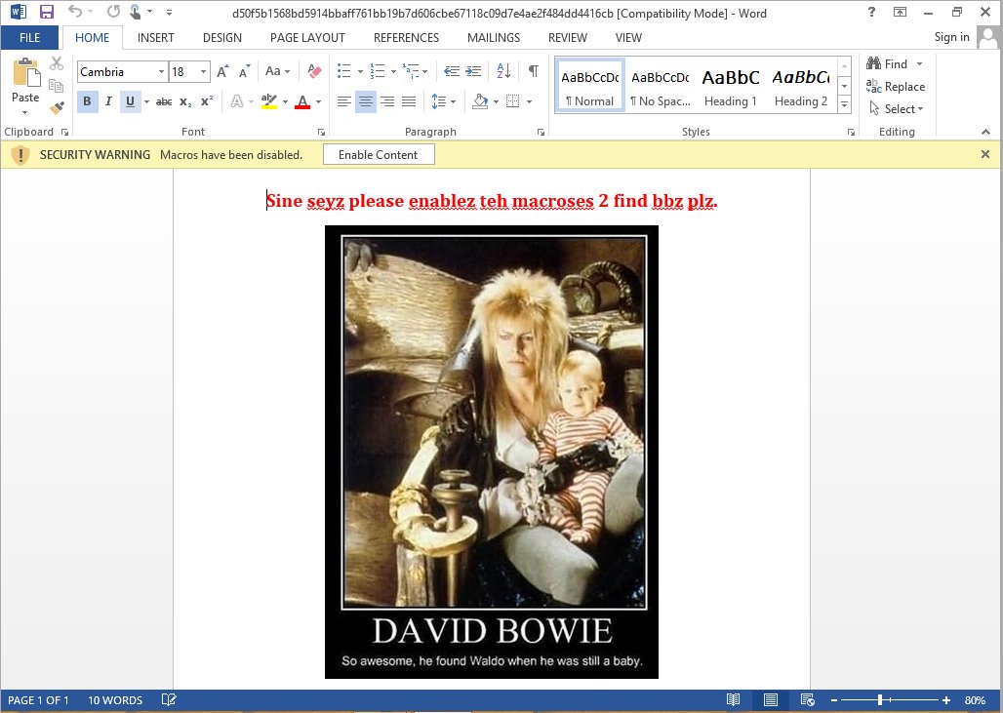Image resolution: width=1003 pixels, height=713 pixels.
Task: Apply red font color
Action: click(302, 101)
